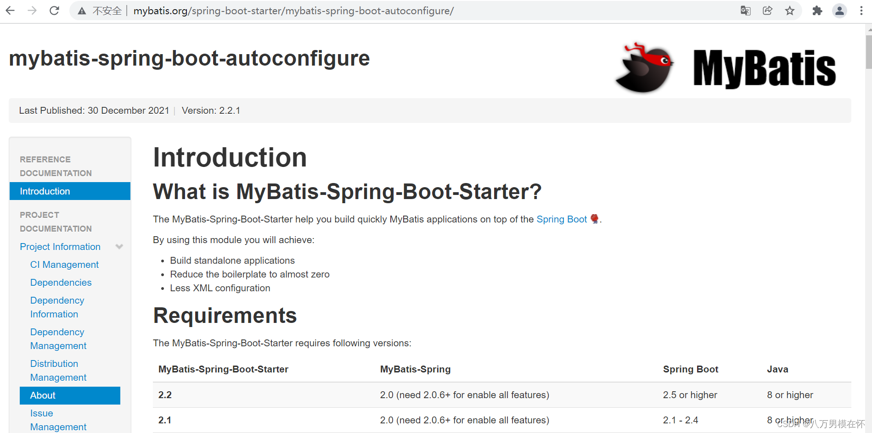
Task: Go back with the browser back arrow
Action: click(x=10, y=11)
